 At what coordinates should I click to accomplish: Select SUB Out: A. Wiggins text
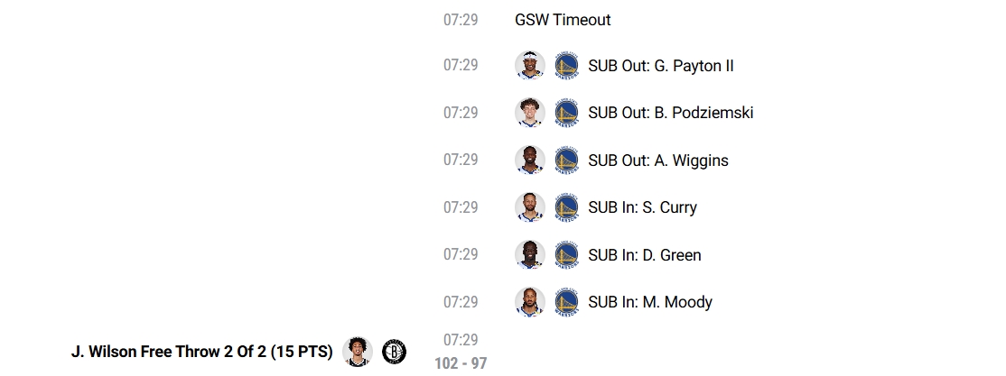(658, 160)
